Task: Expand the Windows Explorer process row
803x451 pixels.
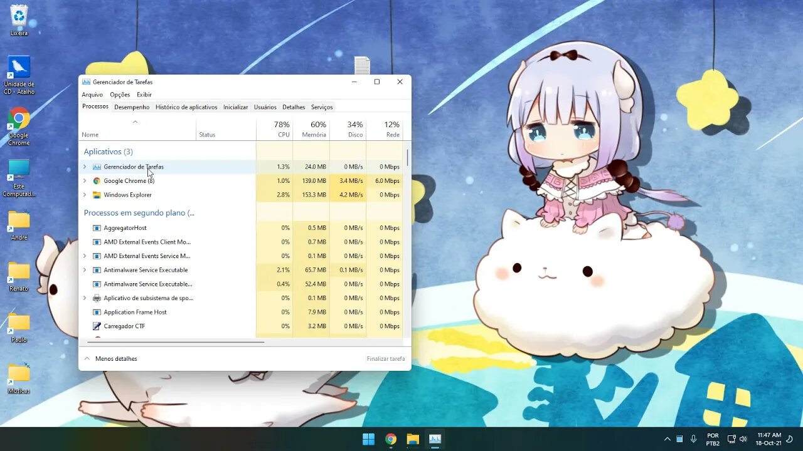Action: pyautogui.click(x=85, y=195)
